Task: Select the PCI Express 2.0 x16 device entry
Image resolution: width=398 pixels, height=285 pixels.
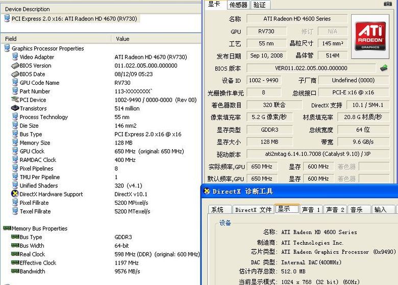Action: [x=74, y=18]
